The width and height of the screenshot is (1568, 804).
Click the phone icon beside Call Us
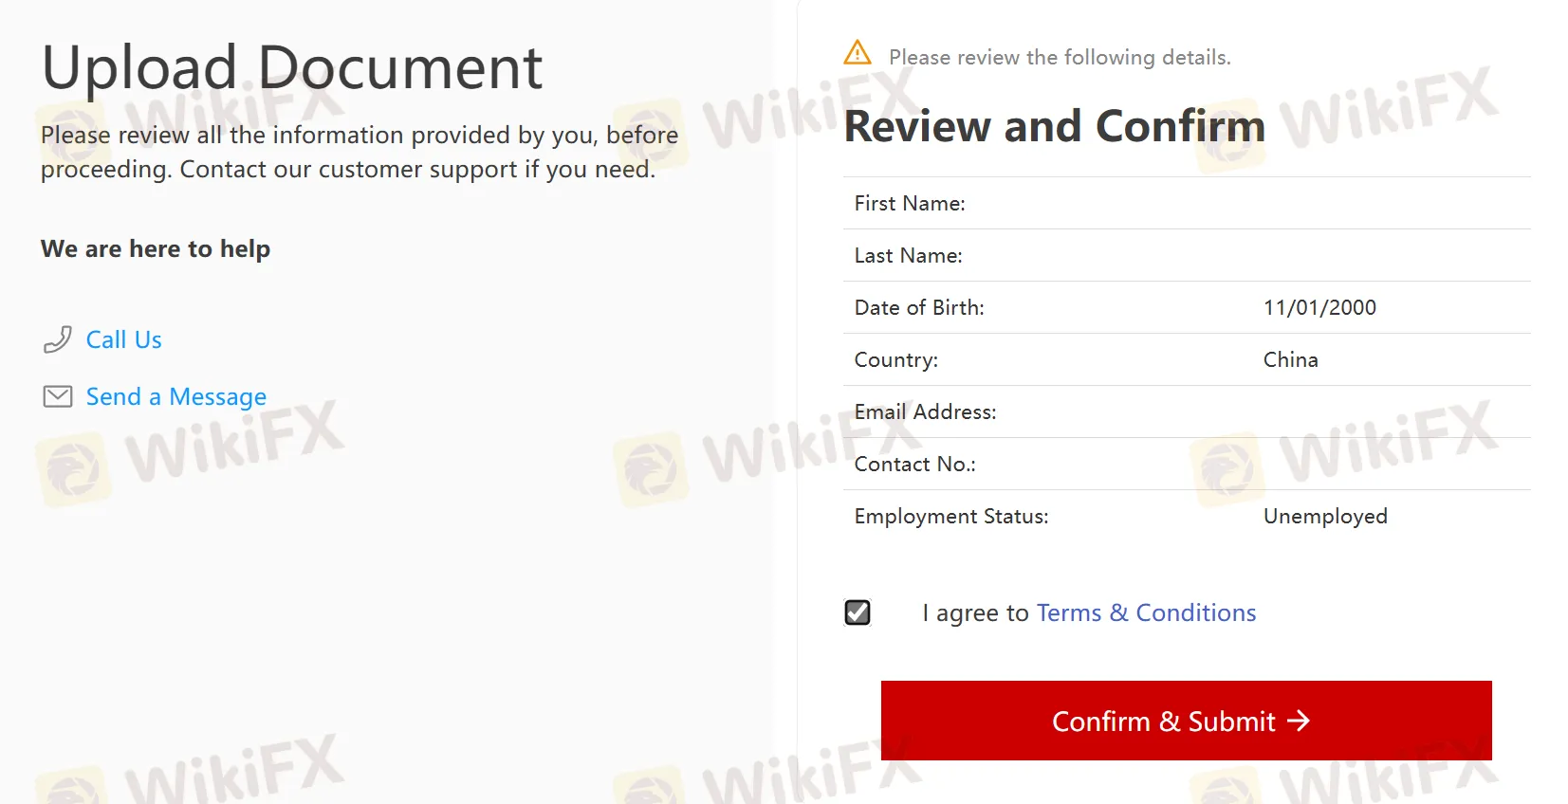57,339
